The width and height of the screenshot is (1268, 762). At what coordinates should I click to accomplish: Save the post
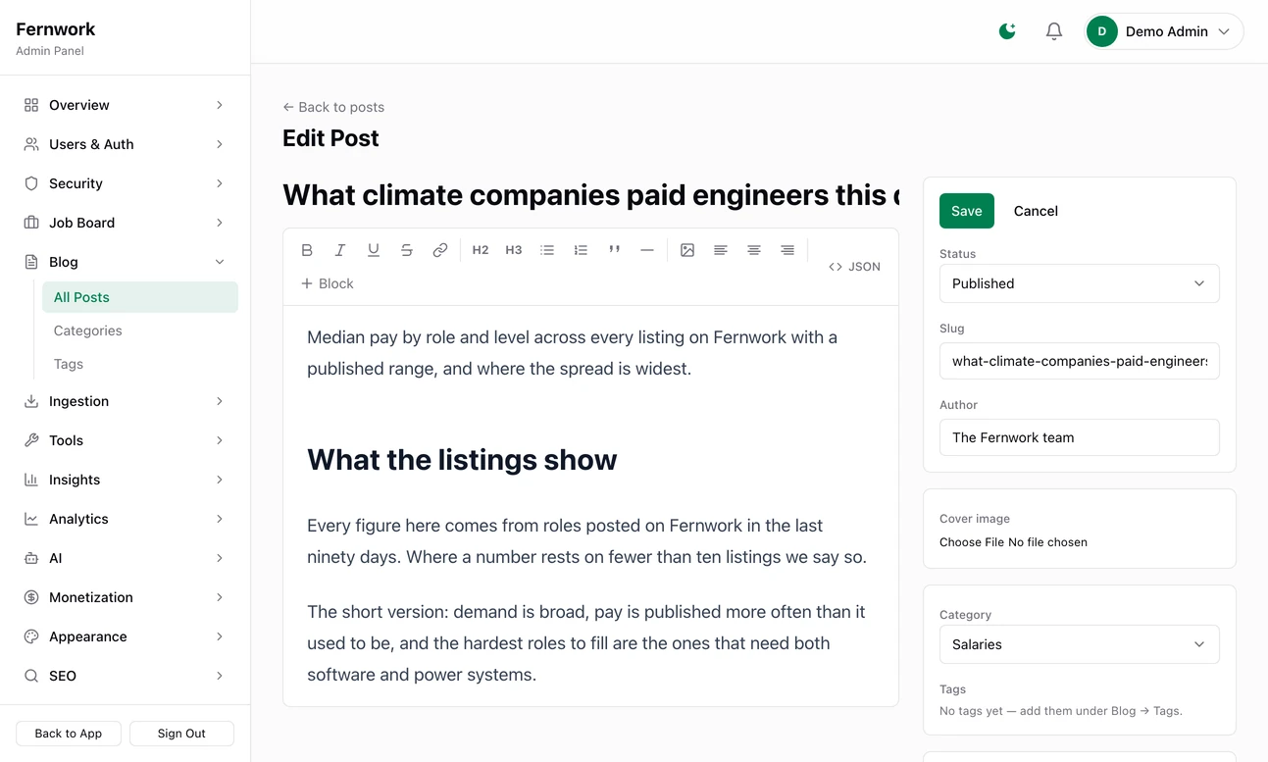point(967,211)
